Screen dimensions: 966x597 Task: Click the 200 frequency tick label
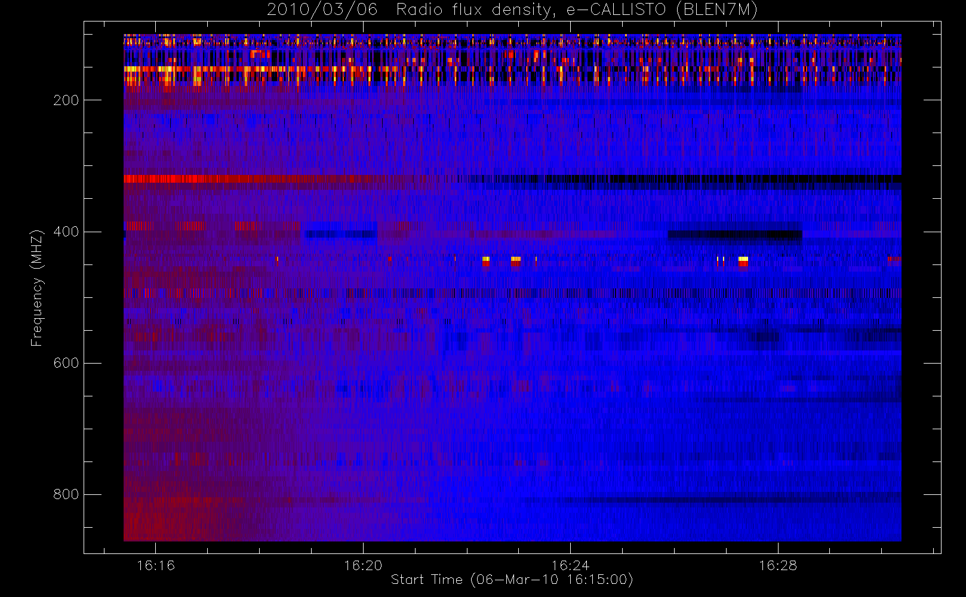pos(66,100)
